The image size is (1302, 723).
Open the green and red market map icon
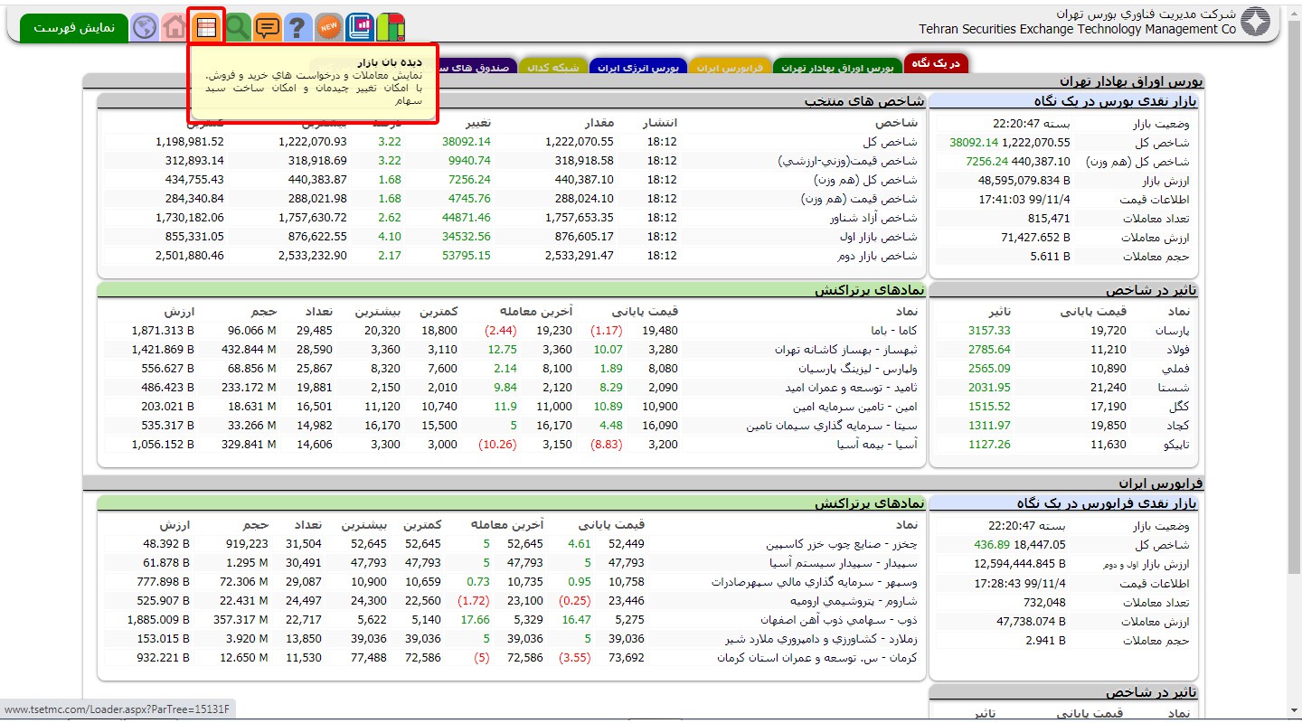(391, 27)
